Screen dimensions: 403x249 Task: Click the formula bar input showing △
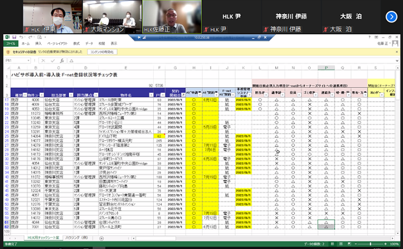pos(231,60)
